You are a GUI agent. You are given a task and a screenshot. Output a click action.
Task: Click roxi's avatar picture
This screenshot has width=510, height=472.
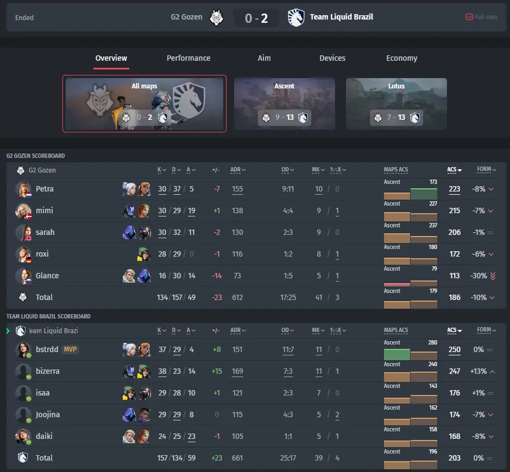(x=23, y=254)
